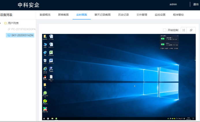Switch to the 屏幕截图 tab
Screen dimensions: 200x122
[63, 15]
